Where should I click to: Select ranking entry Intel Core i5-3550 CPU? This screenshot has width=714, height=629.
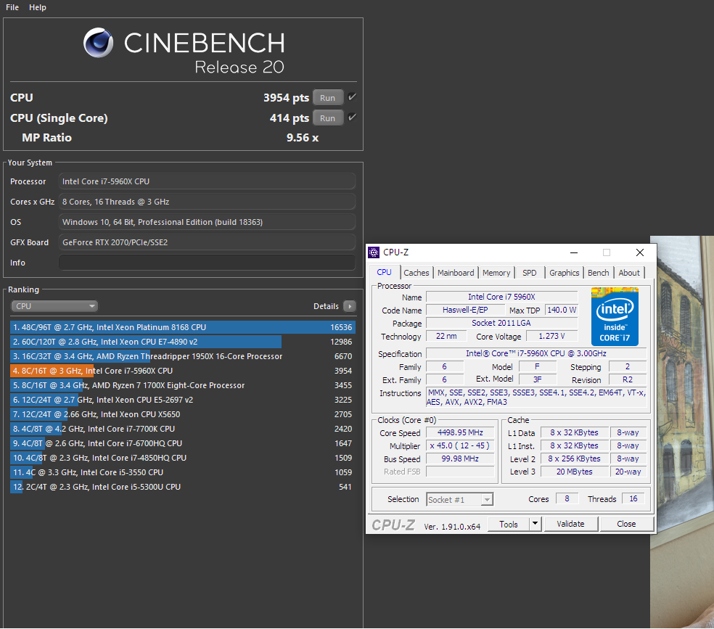(183, 472)
